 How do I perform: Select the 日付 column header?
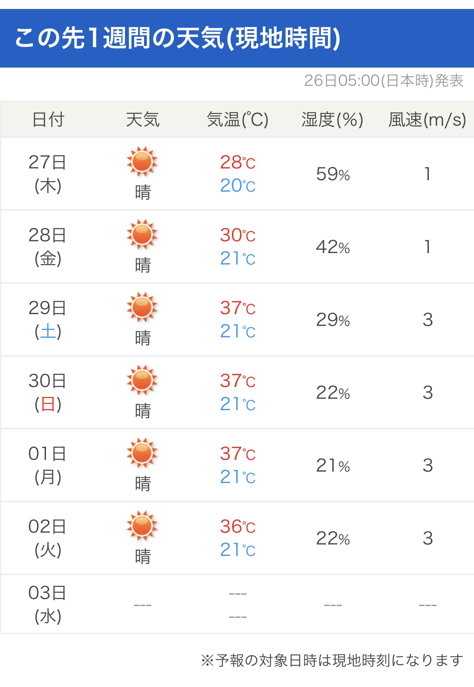point(48,120)
